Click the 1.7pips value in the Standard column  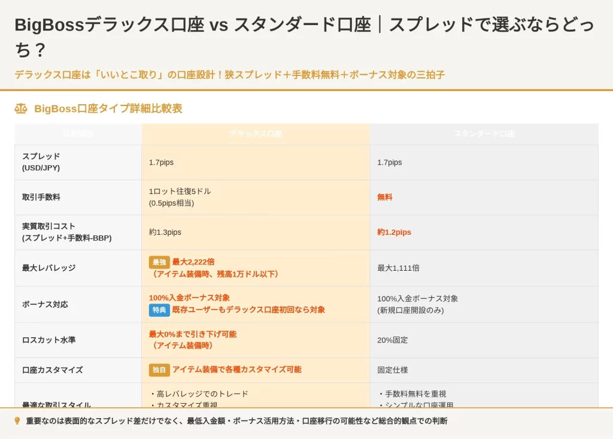click(389, 162)
